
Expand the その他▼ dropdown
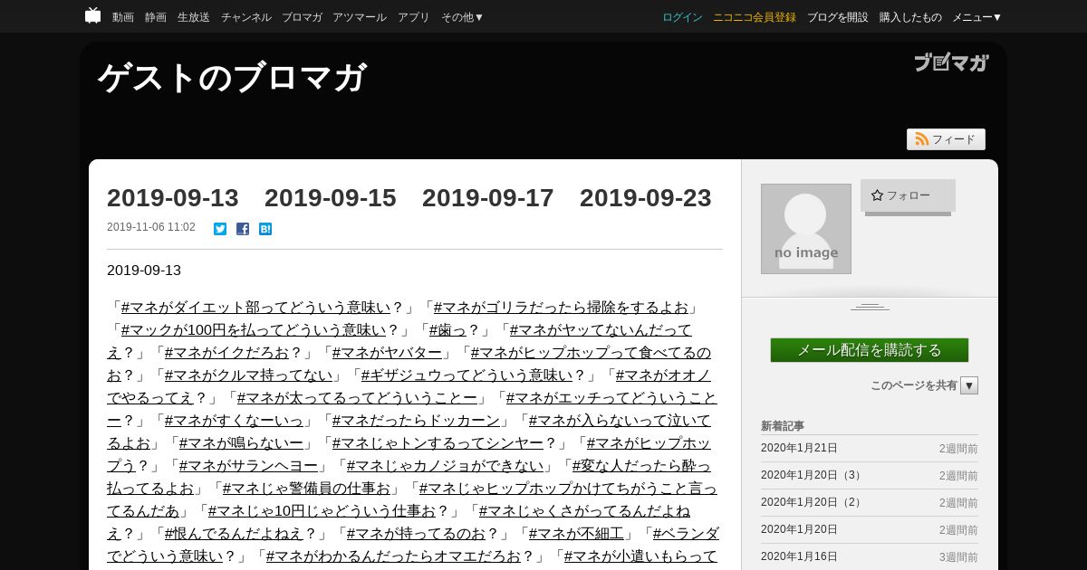[462, 17]
